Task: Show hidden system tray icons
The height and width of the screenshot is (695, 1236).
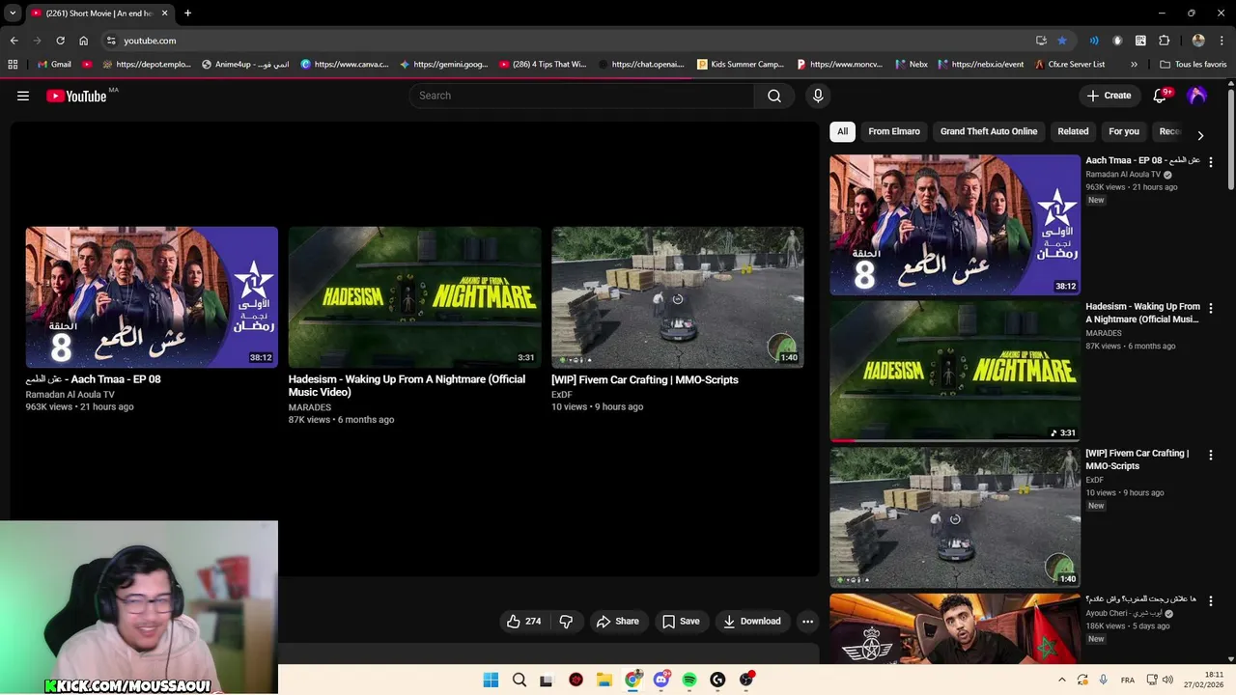Action: 1062,680
